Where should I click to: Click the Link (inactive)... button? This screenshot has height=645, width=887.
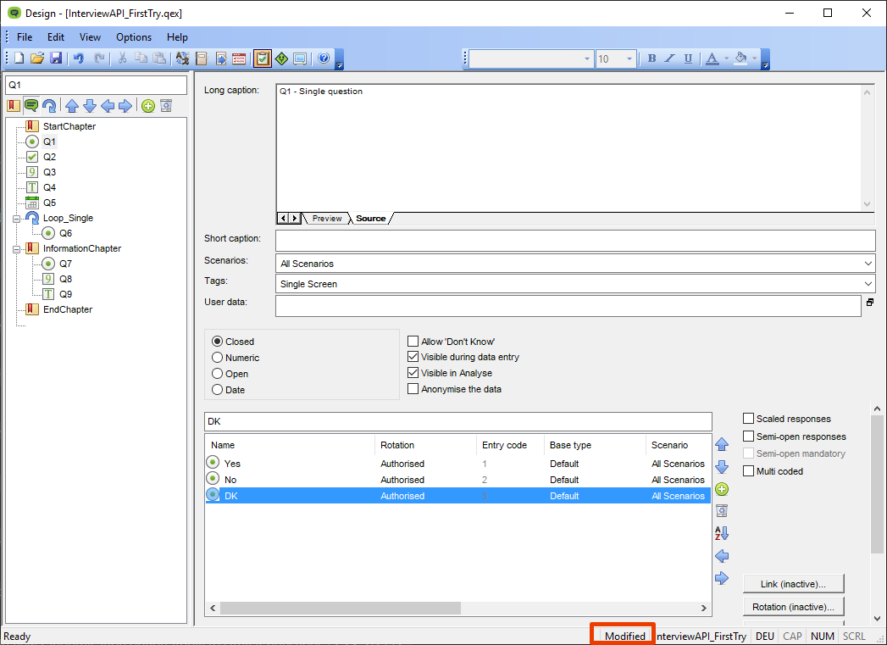[x=793, y=584]
